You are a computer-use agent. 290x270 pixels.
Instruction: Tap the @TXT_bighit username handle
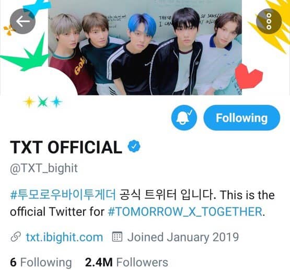tap(44, 168)
